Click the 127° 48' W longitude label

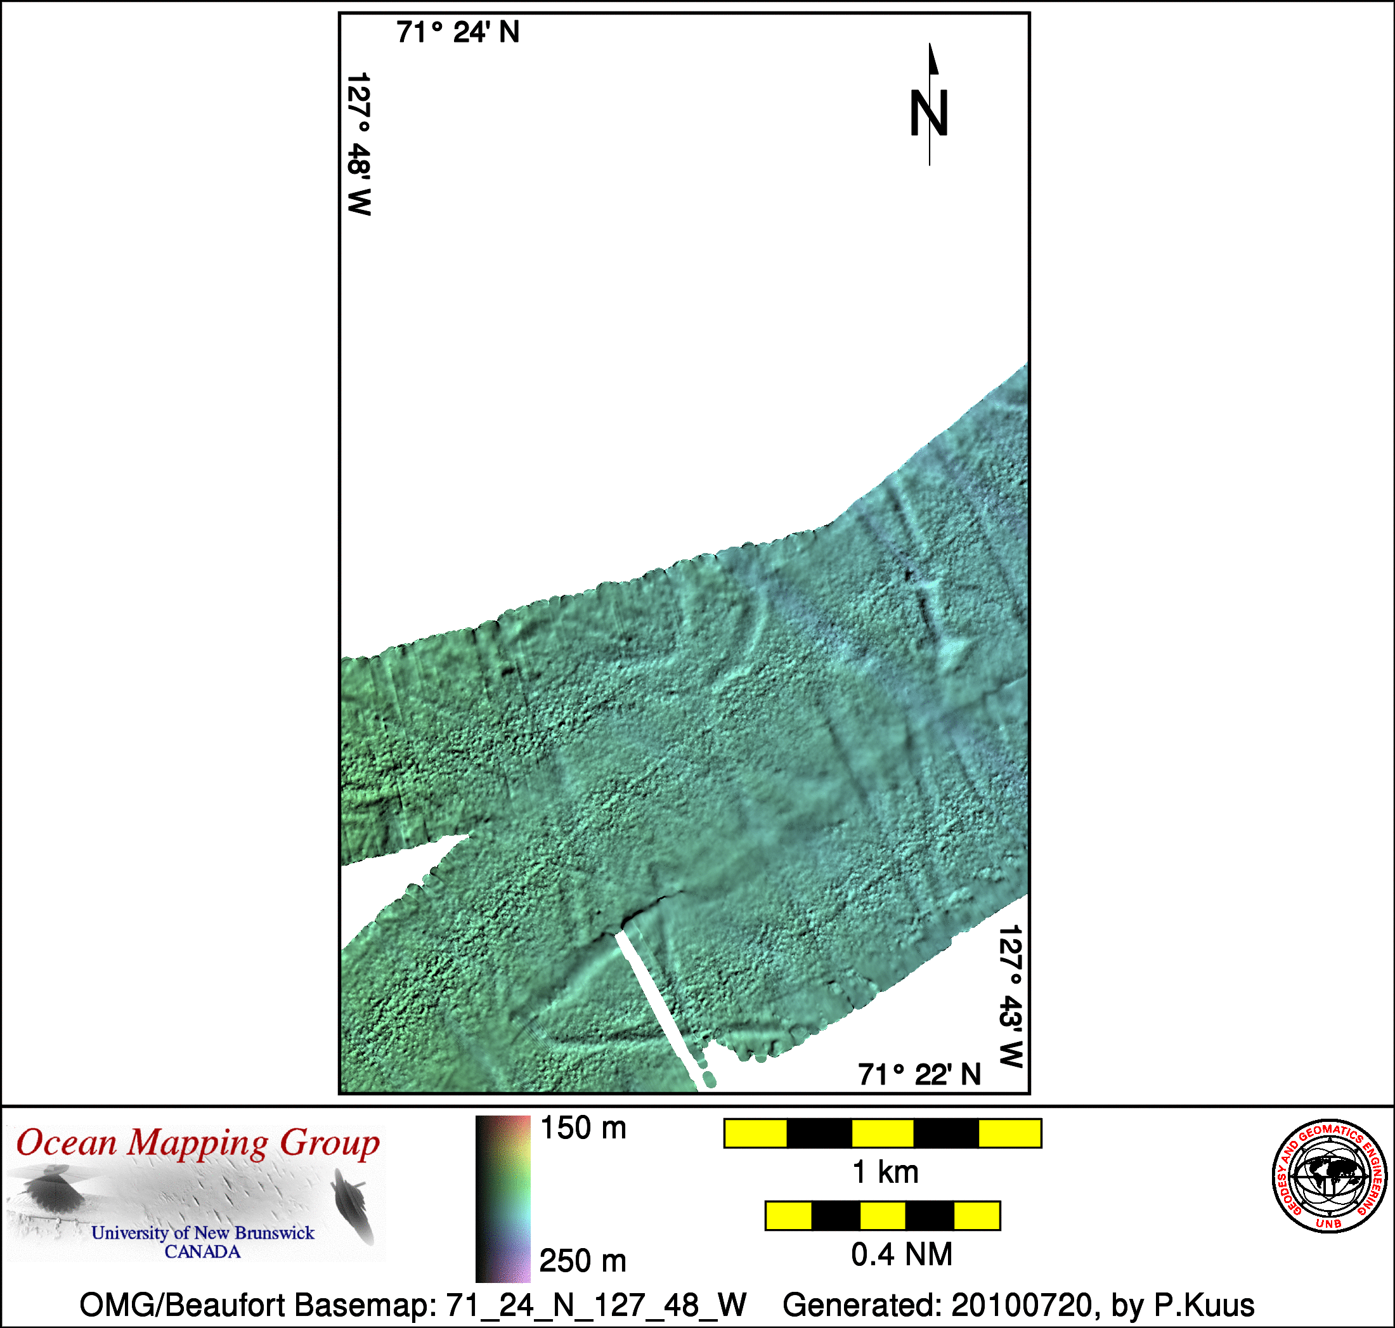[360, 144]
